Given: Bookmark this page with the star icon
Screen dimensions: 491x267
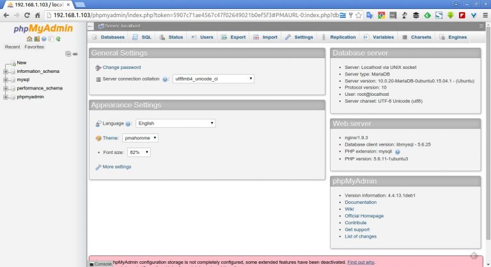Looking at the screenshot, I should (359, 15).
